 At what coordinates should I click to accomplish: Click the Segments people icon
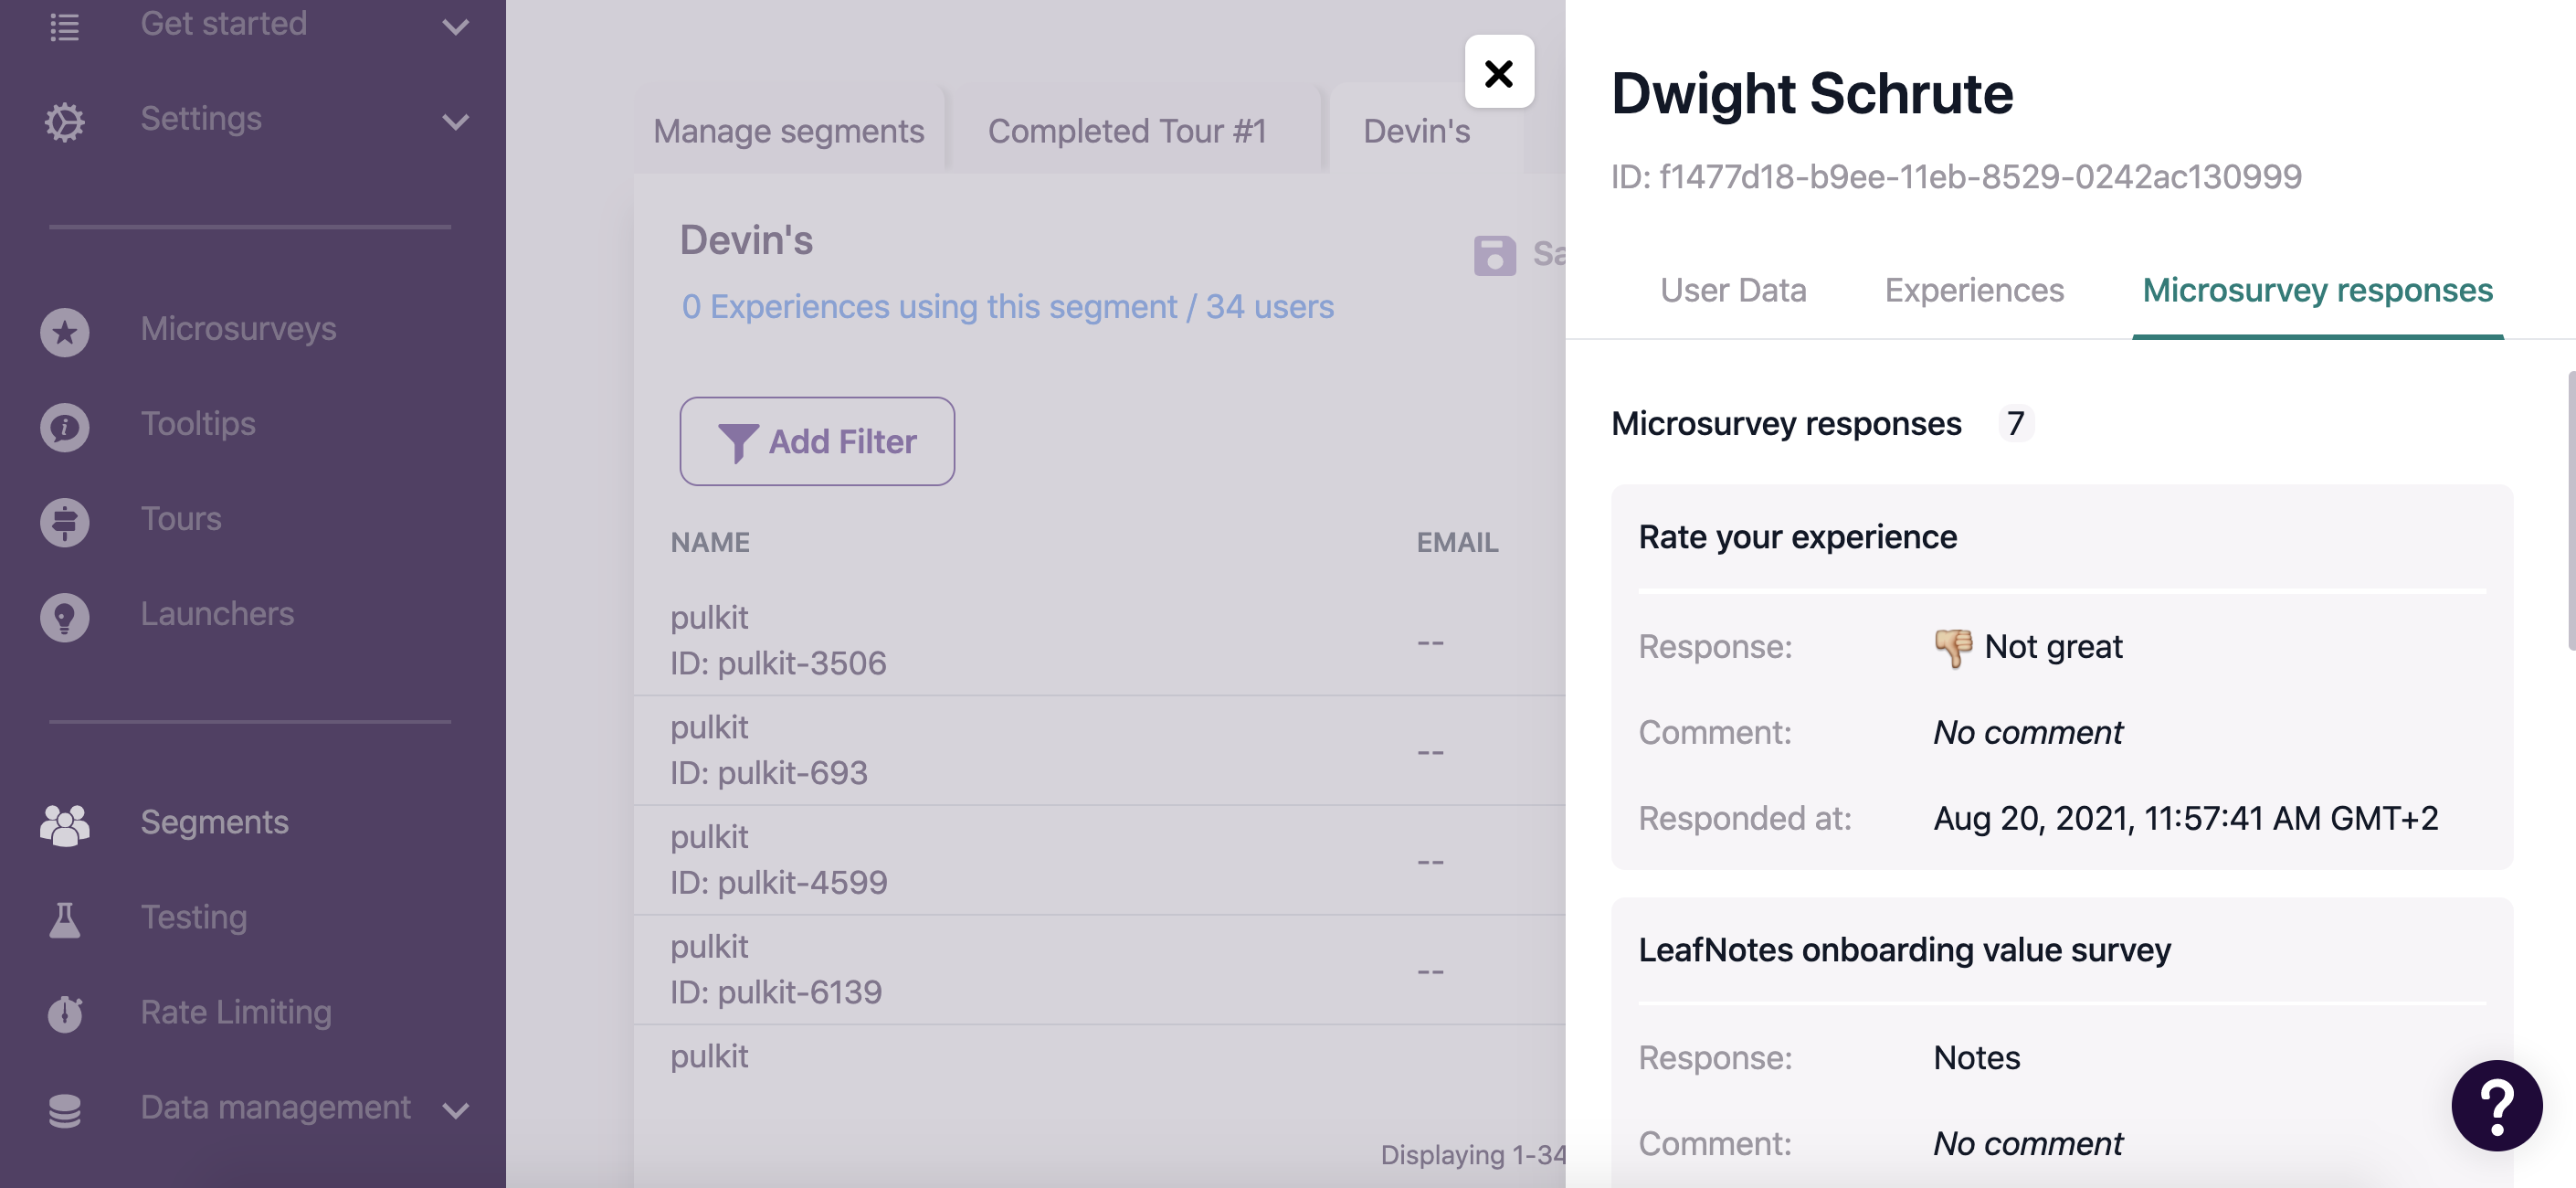pos(65,824)
